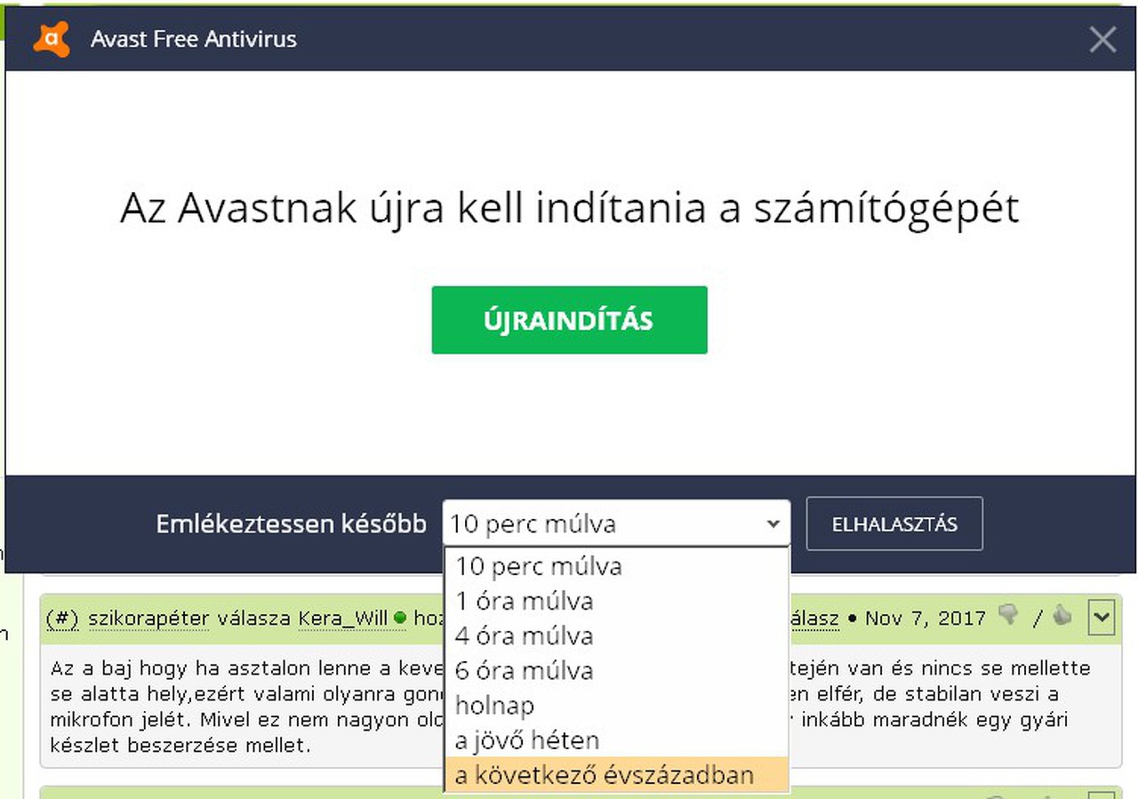Image resolution: width=1138 pixels, height=799 pixels.
Task: Click thumbs-down on szikorapéter's post
Action: tap(1008, 614)
